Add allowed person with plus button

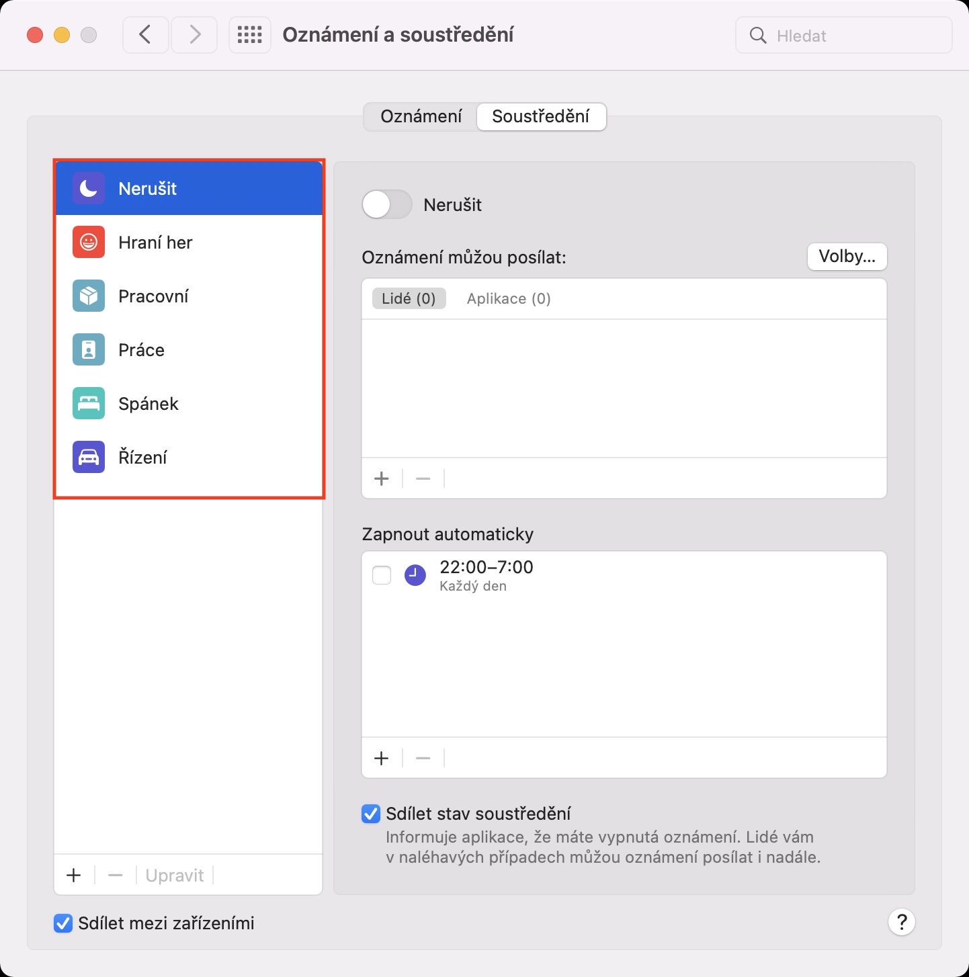coord(382,479)
